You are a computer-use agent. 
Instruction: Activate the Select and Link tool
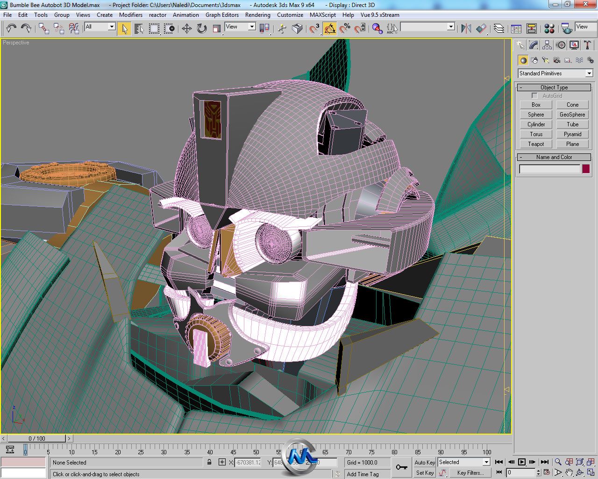point(44,29)
